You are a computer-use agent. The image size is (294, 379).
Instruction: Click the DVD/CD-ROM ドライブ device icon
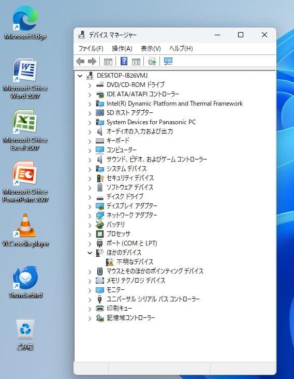point(100,84)
